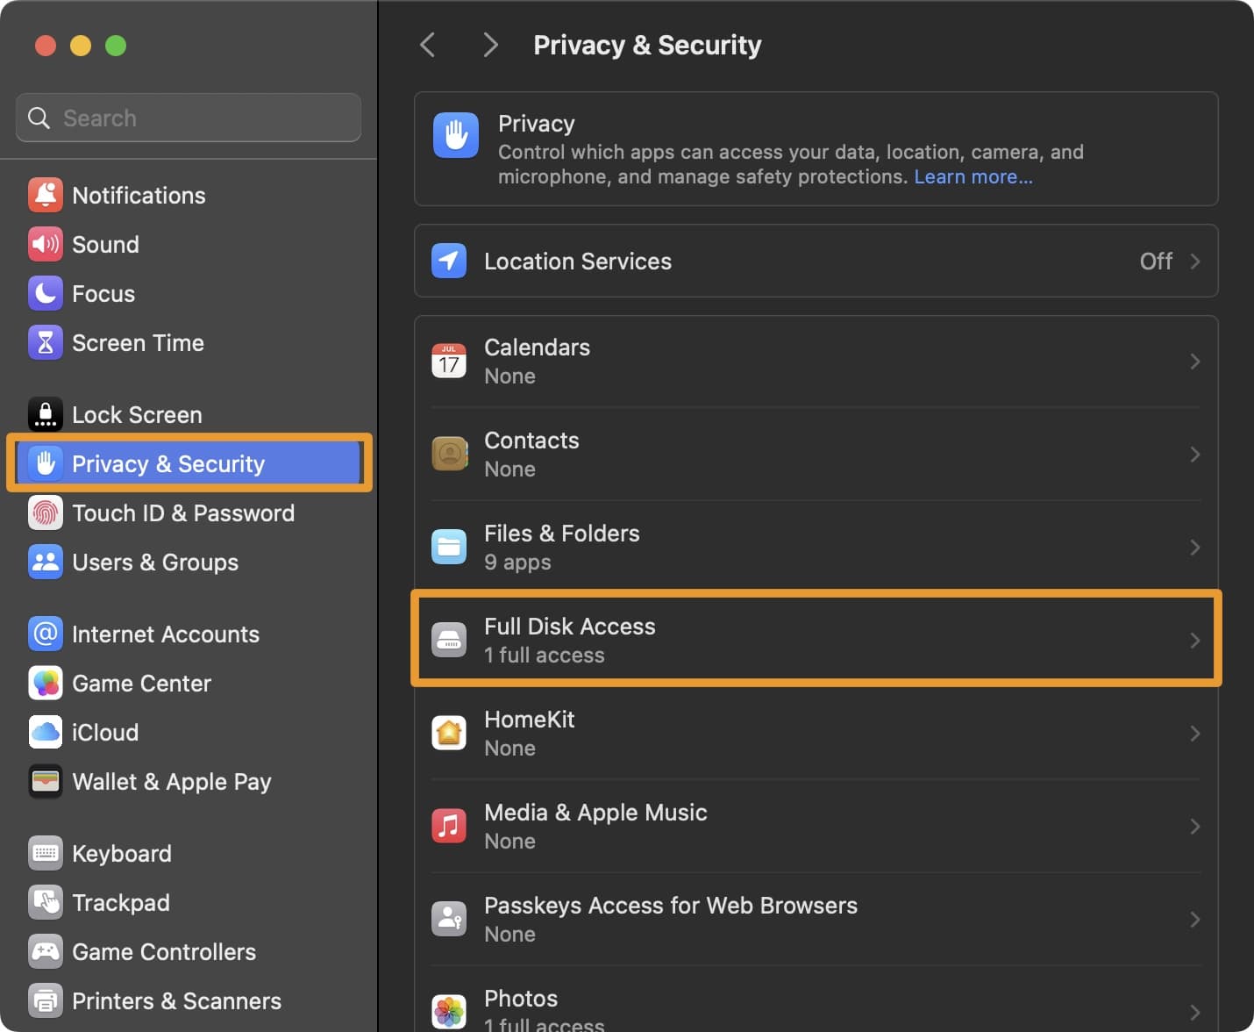
Task: Open the Location Services label
Action: (x=578, y=262)
